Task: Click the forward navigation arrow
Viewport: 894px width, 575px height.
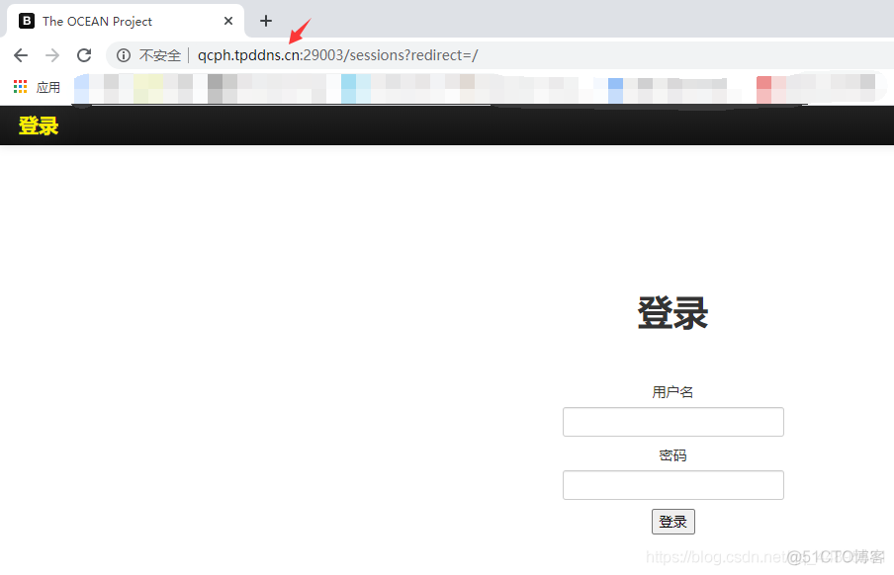Action: 51,55
